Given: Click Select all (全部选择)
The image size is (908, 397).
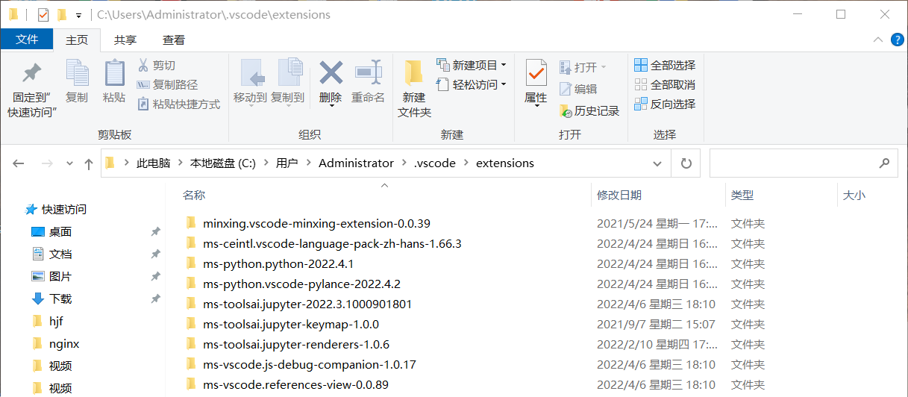Looking at the screenshot, I should [665, 65].
